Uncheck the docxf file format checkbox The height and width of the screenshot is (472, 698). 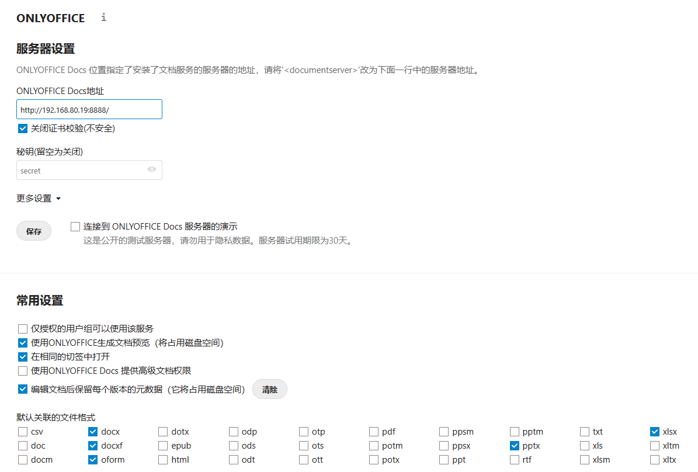pyautogui.click(x=93, y=446)
